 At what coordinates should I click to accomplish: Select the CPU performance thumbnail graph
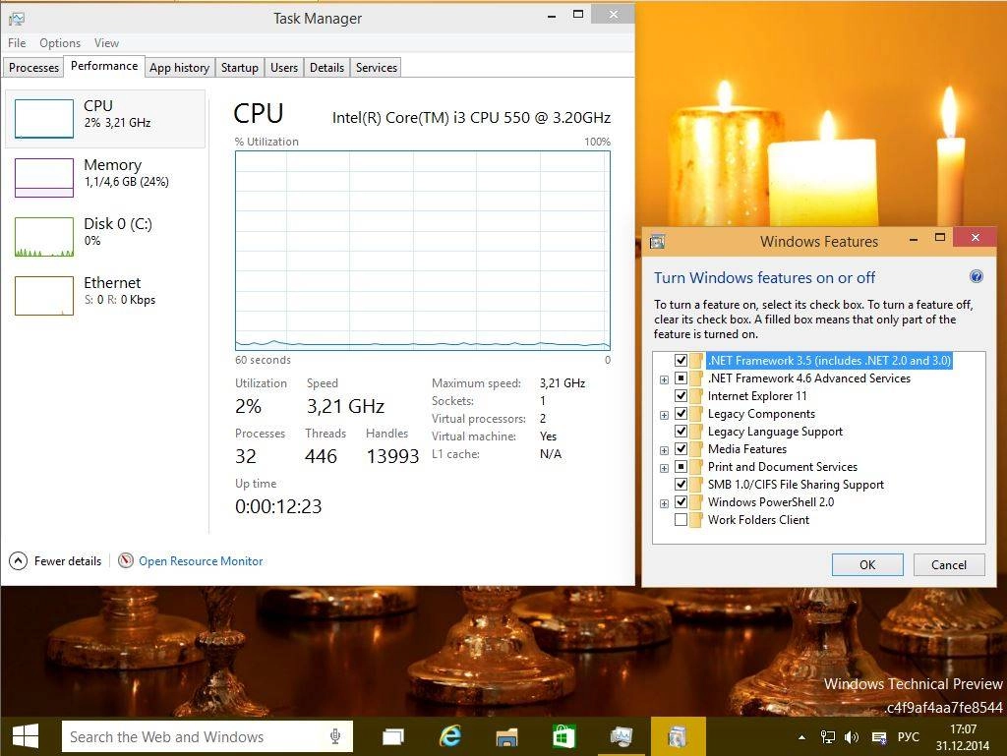pos(43,118)
